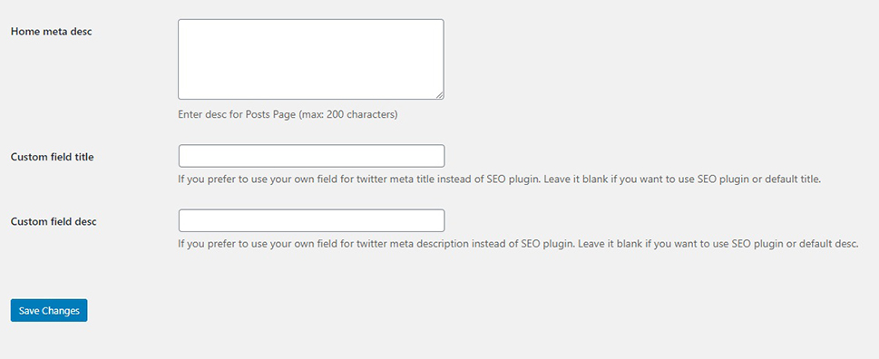Click the resize grip of the textarea

point(439,96)
